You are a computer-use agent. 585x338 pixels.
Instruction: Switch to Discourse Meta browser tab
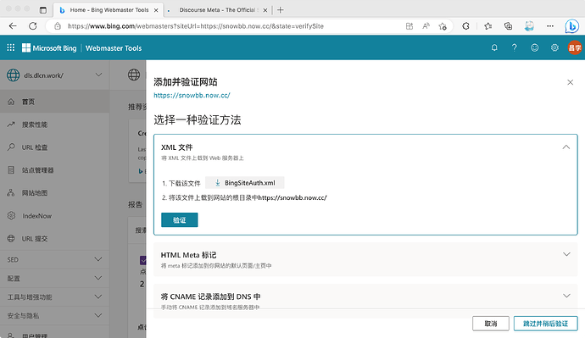tap(217, 10)
